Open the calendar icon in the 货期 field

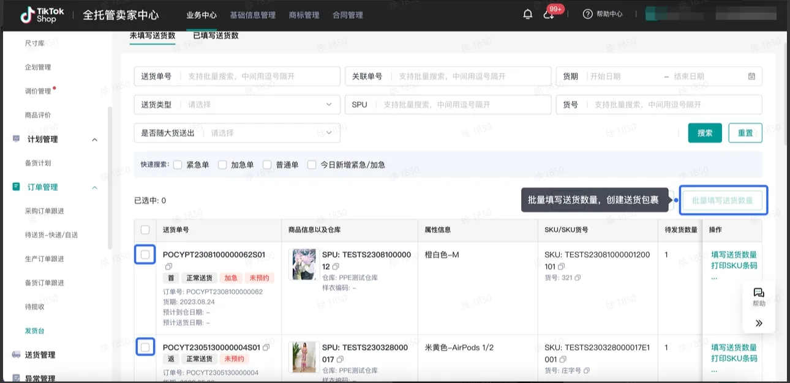pos(751,76)
